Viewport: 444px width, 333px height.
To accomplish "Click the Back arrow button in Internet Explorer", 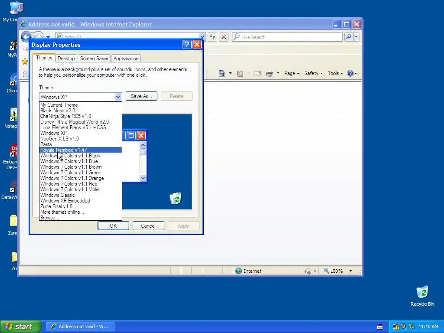I will pos(26,37).
